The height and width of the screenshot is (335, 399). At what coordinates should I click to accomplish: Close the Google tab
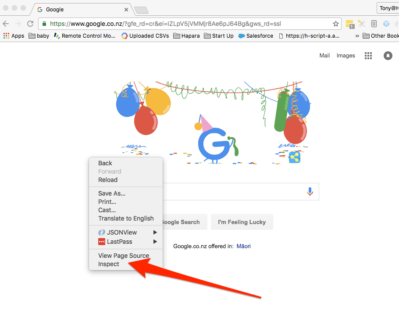coord(126,10)
